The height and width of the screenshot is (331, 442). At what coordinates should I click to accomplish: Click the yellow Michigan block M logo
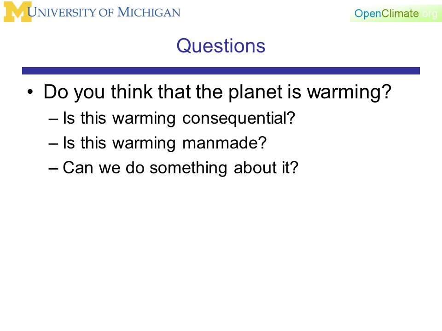tap(17, 11)
